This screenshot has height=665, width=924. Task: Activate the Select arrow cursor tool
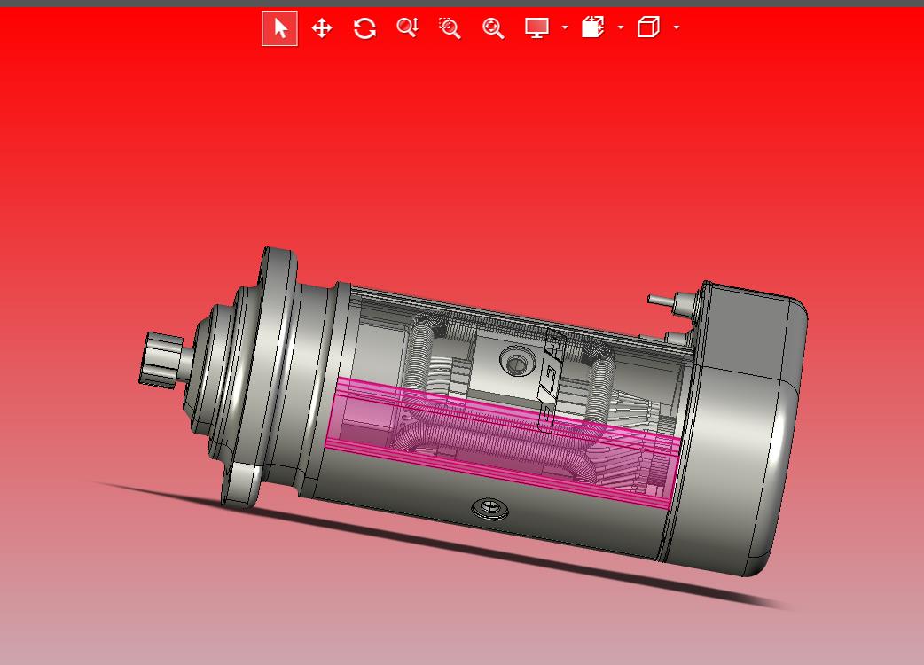coord(280,28)
